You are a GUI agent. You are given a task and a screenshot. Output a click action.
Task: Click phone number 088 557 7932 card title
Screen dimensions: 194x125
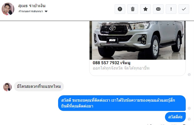[111, 63]
